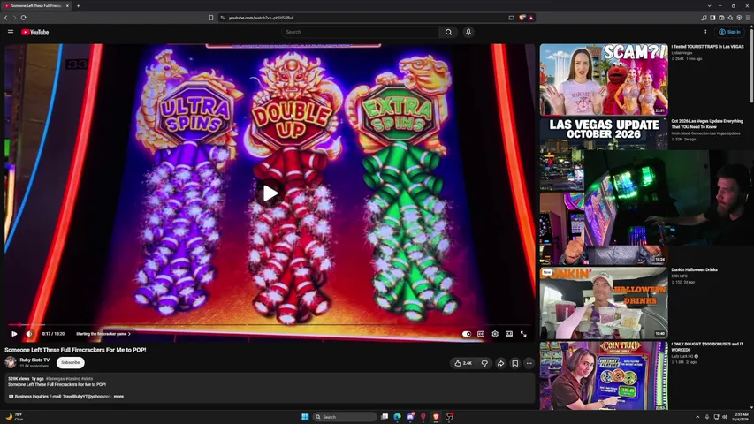Open the taskbar clock and date
The width and height of the screenshot is (754, 424).
tap(742, 417)
